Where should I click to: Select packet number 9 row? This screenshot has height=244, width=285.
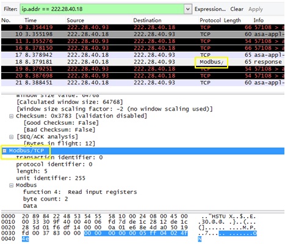[143, 28]
